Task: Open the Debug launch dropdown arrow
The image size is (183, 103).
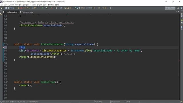Action: [x=40, y=8]
